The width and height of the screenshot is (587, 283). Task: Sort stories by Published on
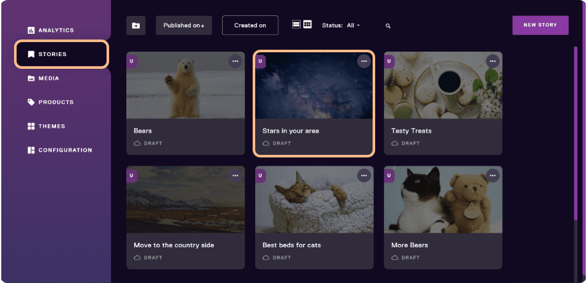[x=184, y=25]
